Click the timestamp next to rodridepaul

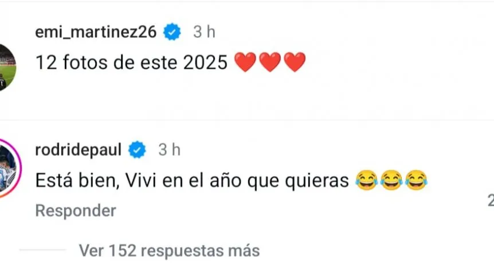[169, 150]
